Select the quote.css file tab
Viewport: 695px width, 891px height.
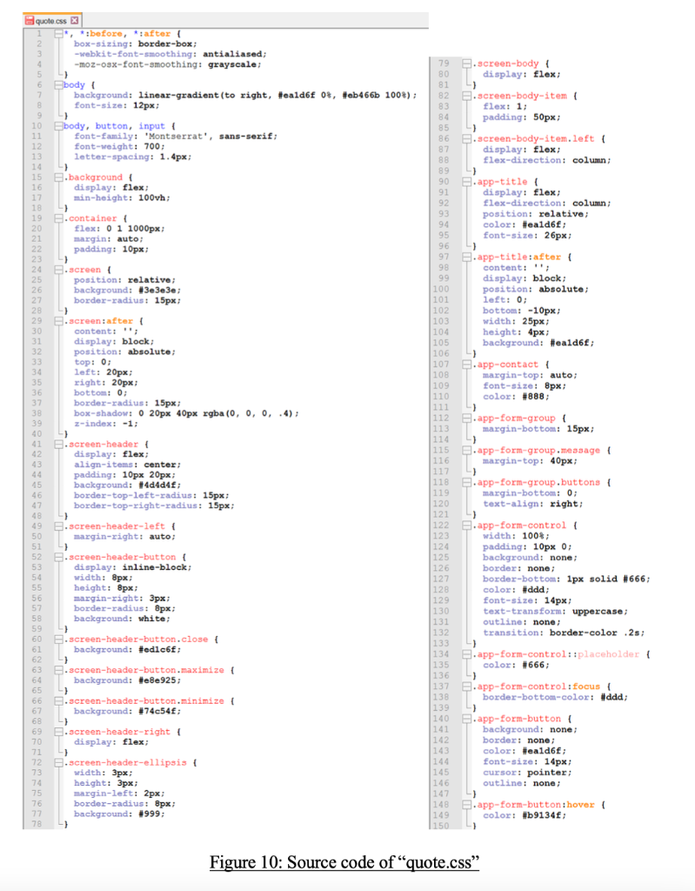(52, 21)
